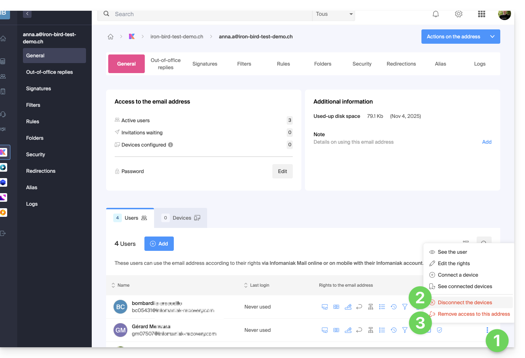Click the history icon in Gérard's row
The width and height of the screenshot is (525, 358).
[x=393, y=330]
